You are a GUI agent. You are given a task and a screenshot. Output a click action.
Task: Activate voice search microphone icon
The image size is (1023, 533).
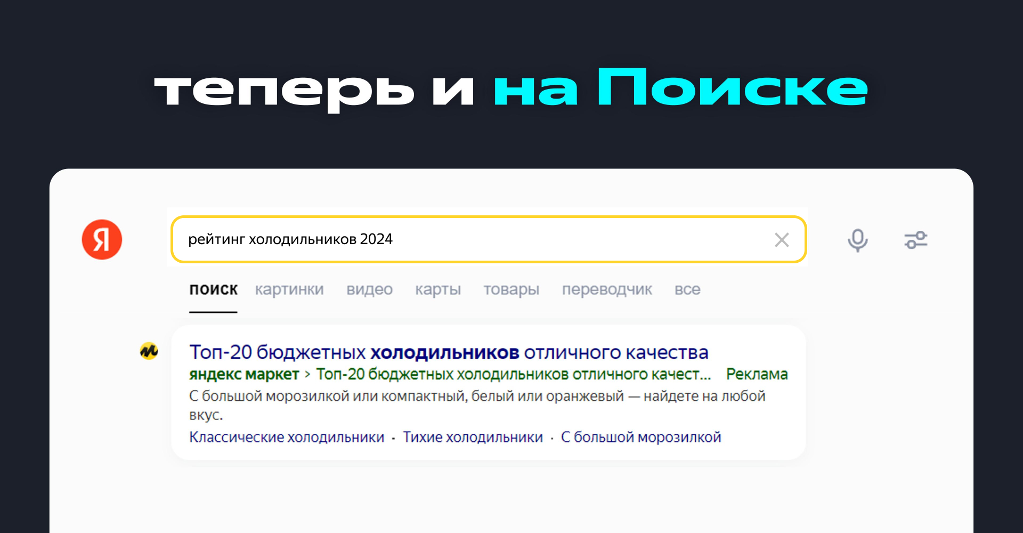858,240
